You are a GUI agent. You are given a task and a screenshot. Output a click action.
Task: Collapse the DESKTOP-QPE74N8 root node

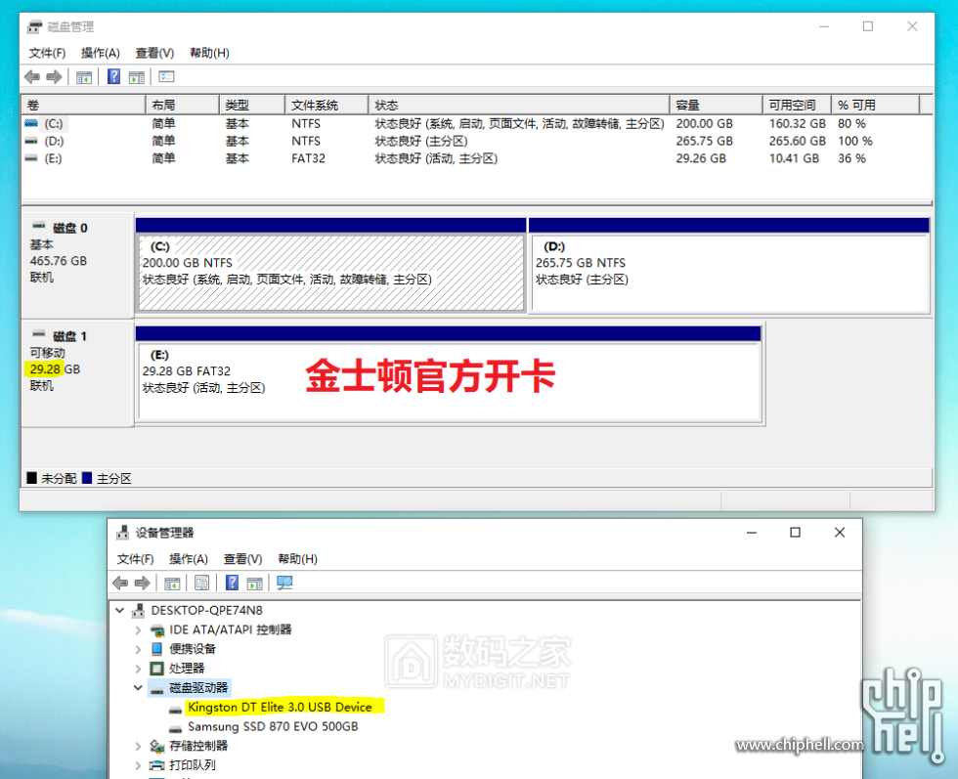pos(119,610)
